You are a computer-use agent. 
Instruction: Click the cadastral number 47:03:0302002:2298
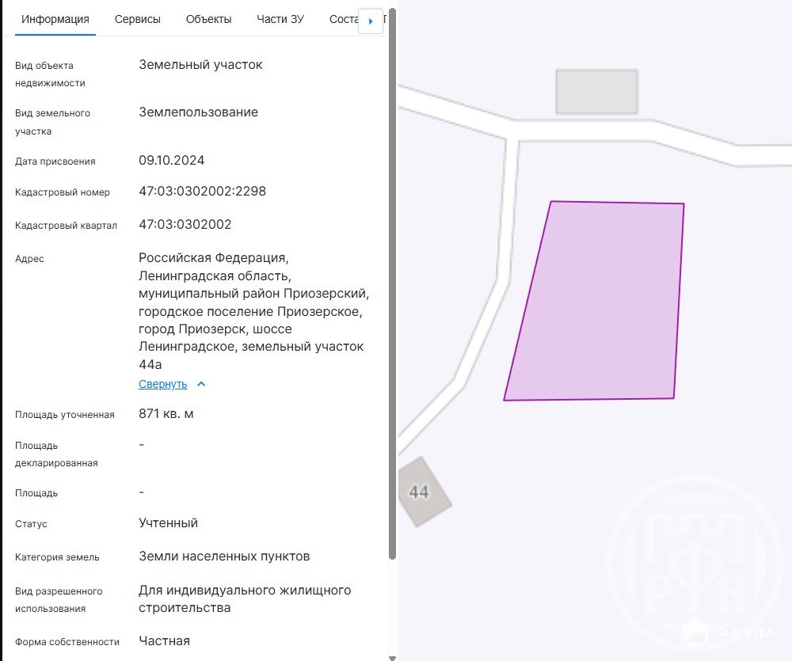pos(202,192)
